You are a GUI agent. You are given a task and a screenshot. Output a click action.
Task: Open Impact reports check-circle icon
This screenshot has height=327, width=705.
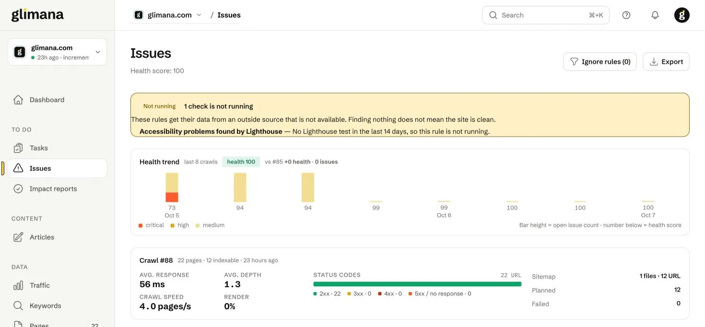pyautogui.click(x=18, y=188)
